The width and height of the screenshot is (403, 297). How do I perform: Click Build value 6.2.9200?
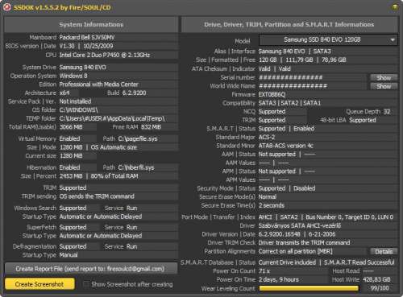(134, 93)
